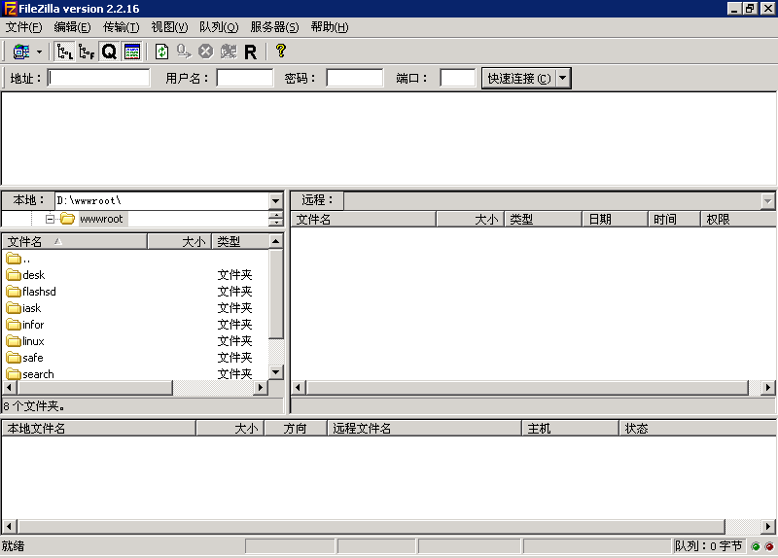The width and height of the screenshot is (778, 558).
Task: Click the red status indicator light
Action: 769,546
